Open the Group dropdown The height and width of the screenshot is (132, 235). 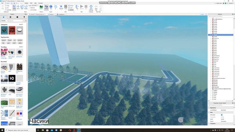point(71,6)
